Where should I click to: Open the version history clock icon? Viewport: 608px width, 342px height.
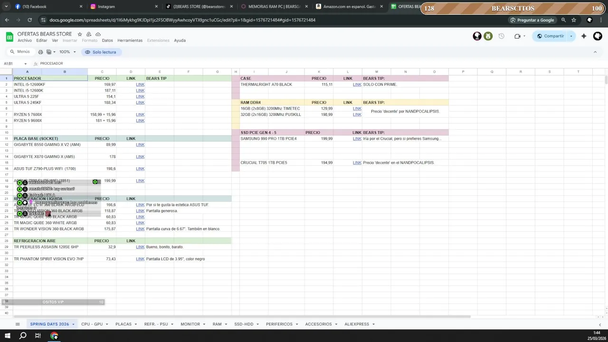(x=501, y=36)
